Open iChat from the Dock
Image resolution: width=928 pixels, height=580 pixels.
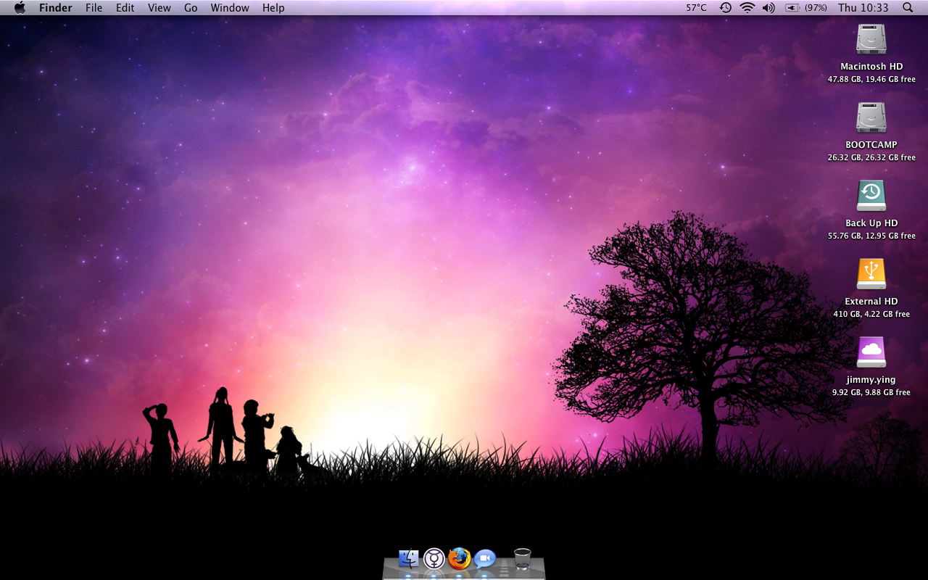coord(484,558)
